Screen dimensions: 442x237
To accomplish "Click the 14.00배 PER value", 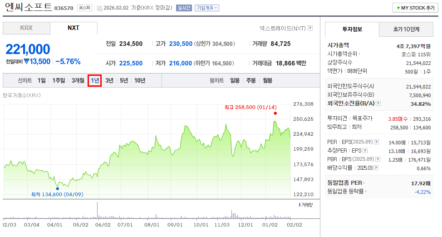I will pos(397,143).
